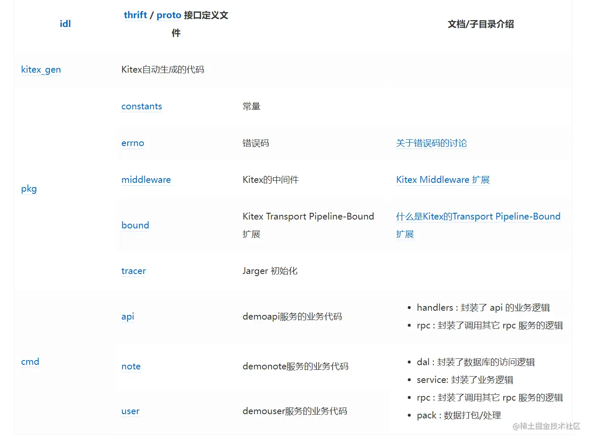592x442 pixels.
Task: Select the dal 数据库访问逻辑 bullet
Action: pos(476,362)
